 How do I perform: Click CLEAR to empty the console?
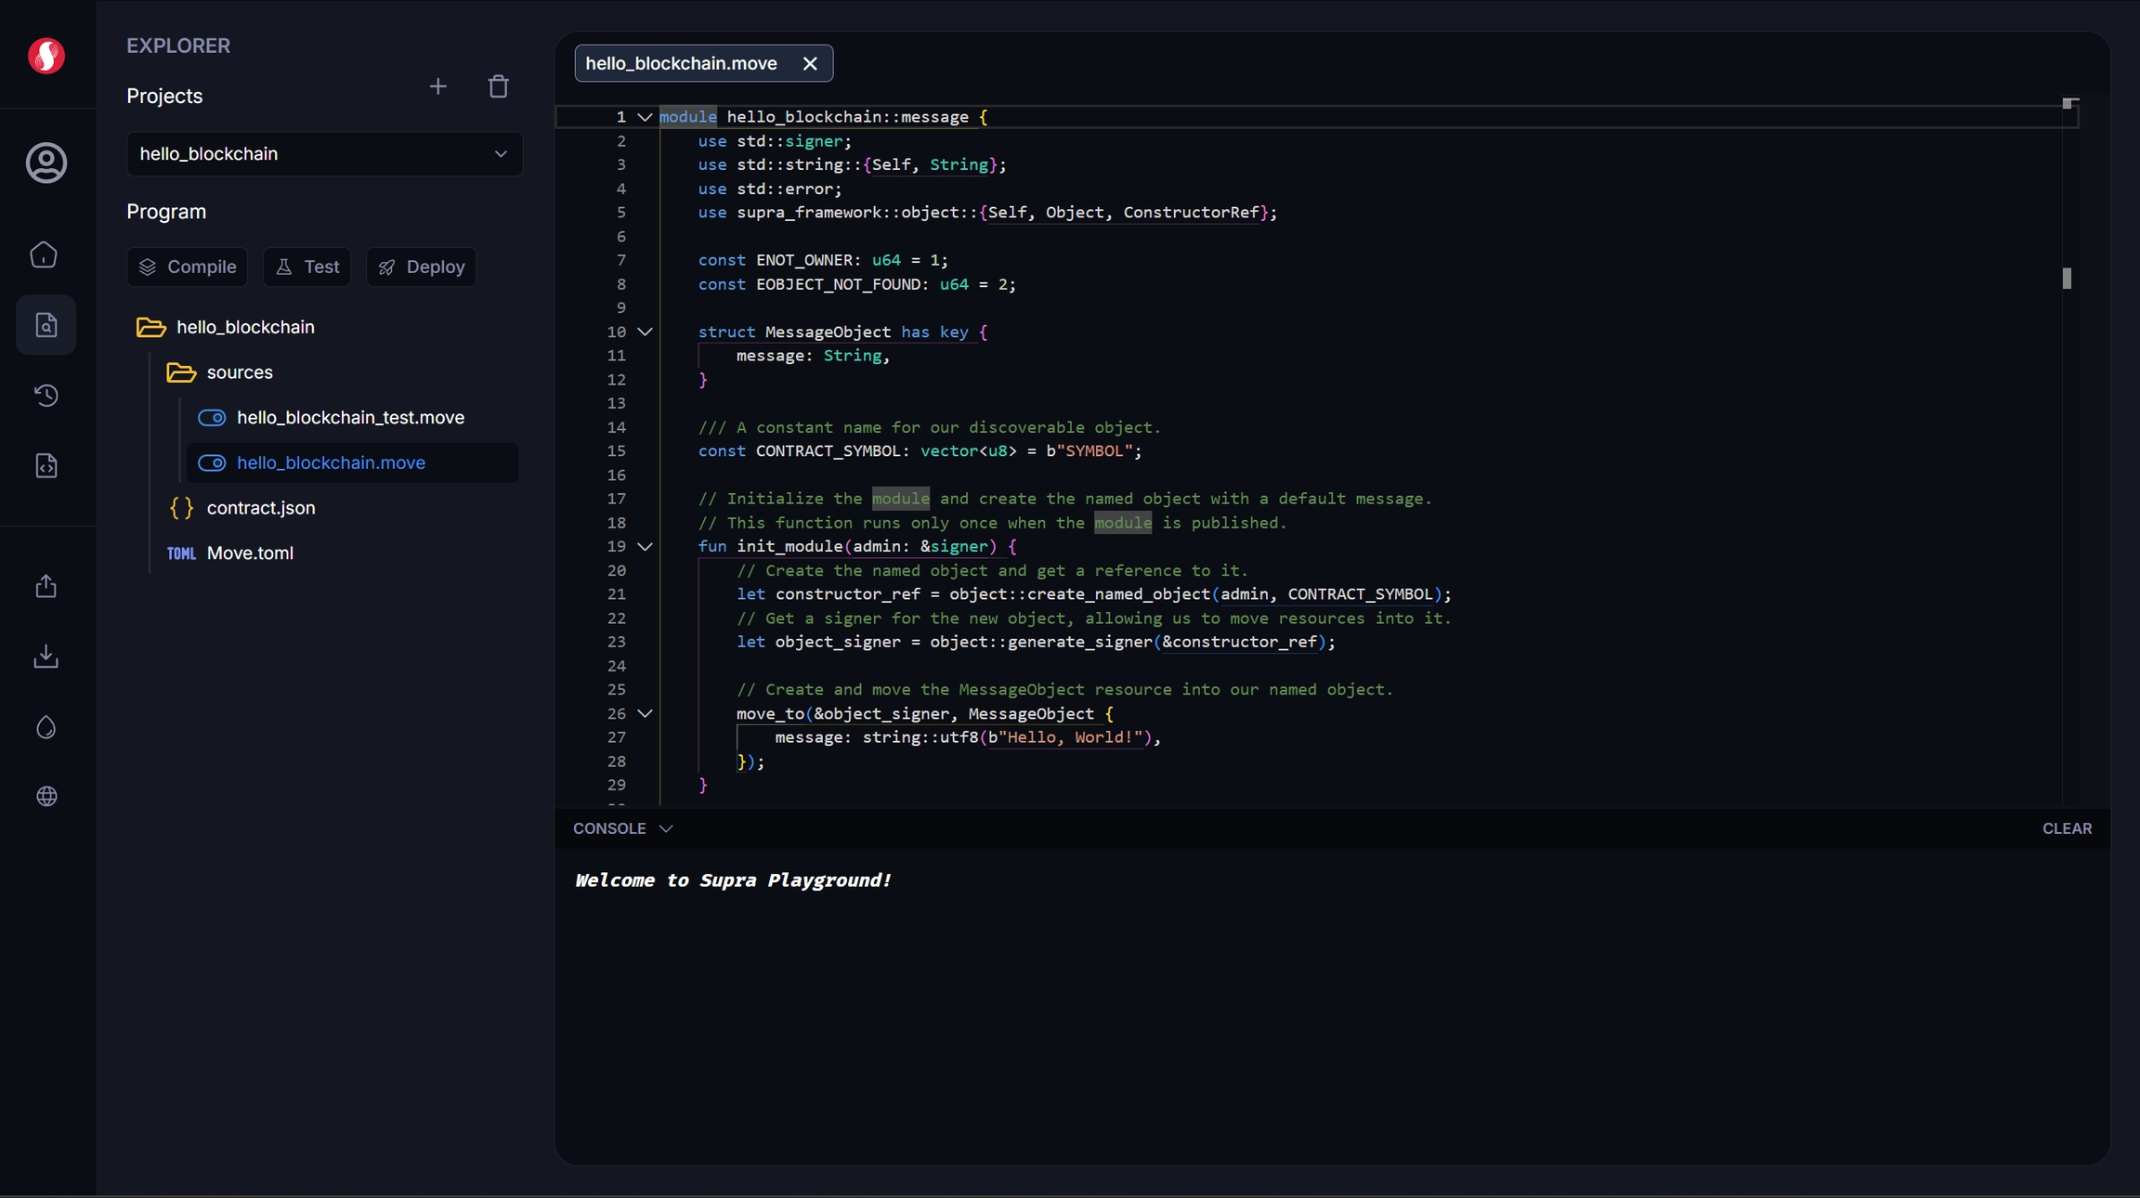tap(2067, 829)
